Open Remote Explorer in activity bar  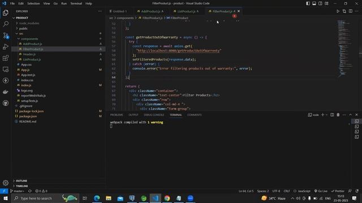click(6, 69)
